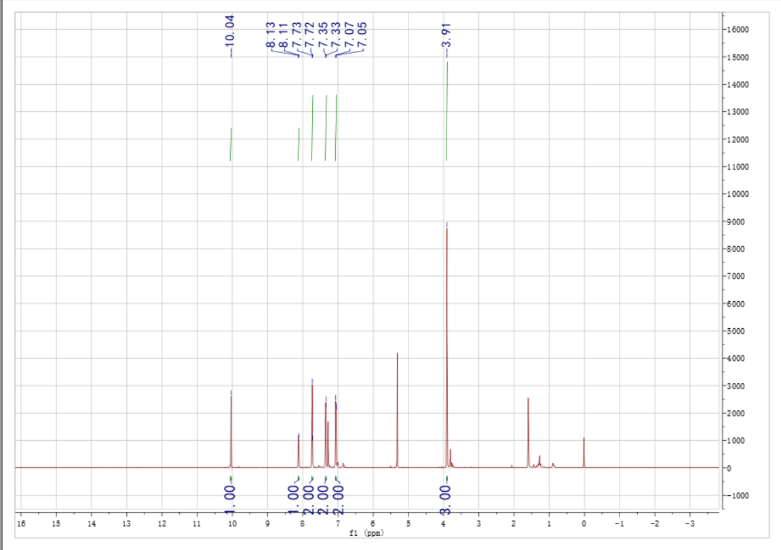Select the 9 ppm tick on horizontal axis
Screen dimensions: 781x550
267,524
